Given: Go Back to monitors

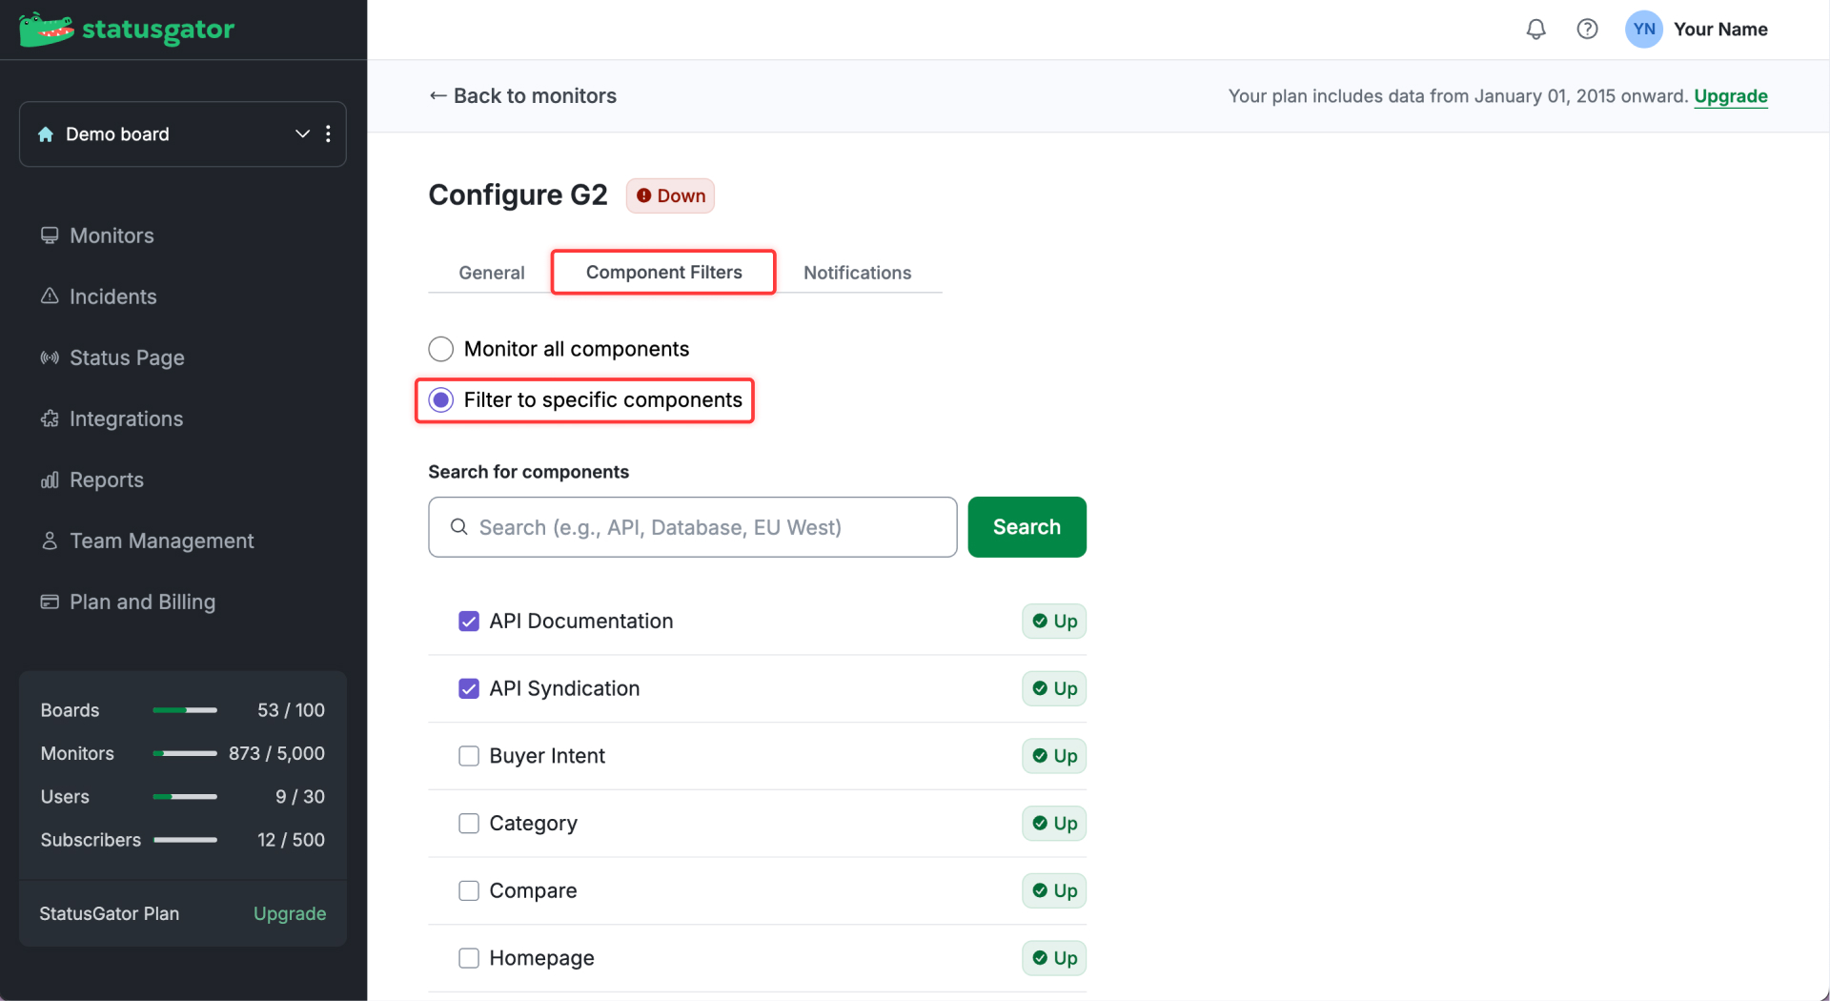Looking at the screenshot, I should tap(522, 96).
